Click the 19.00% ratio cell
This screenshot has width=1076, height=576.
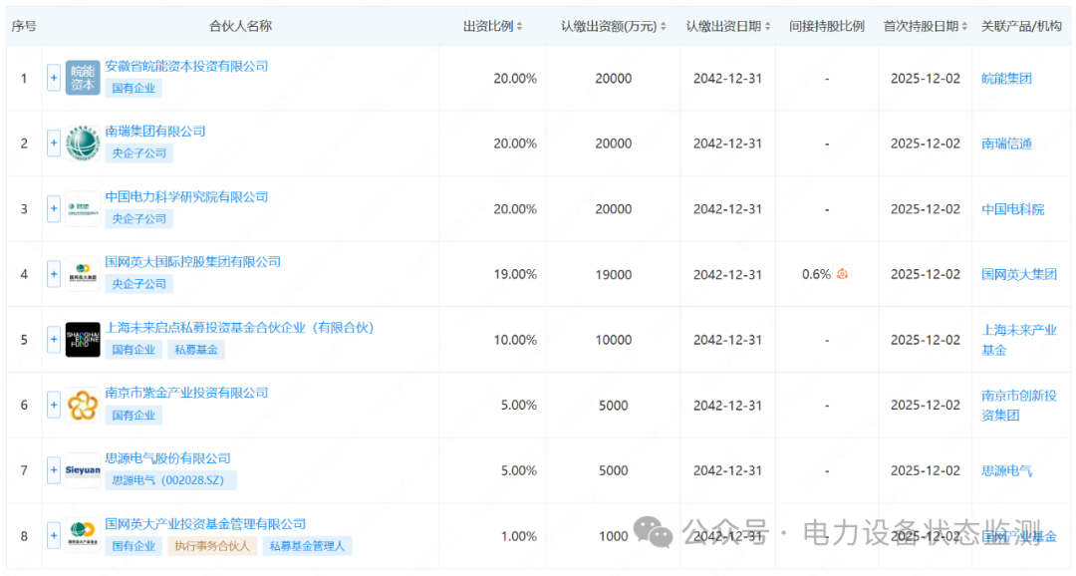(515, 275)
